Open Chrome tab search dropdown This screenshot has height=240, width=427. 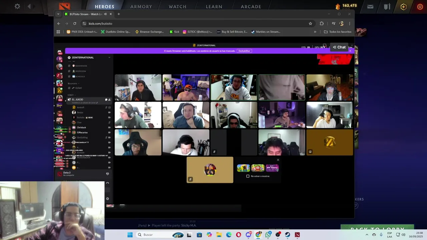58,14
